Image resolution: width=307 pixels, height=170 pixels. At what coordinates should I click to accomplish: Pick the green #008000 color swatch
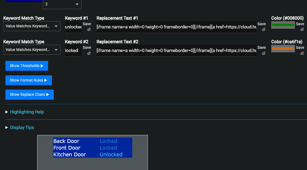(x=283, y=25)
